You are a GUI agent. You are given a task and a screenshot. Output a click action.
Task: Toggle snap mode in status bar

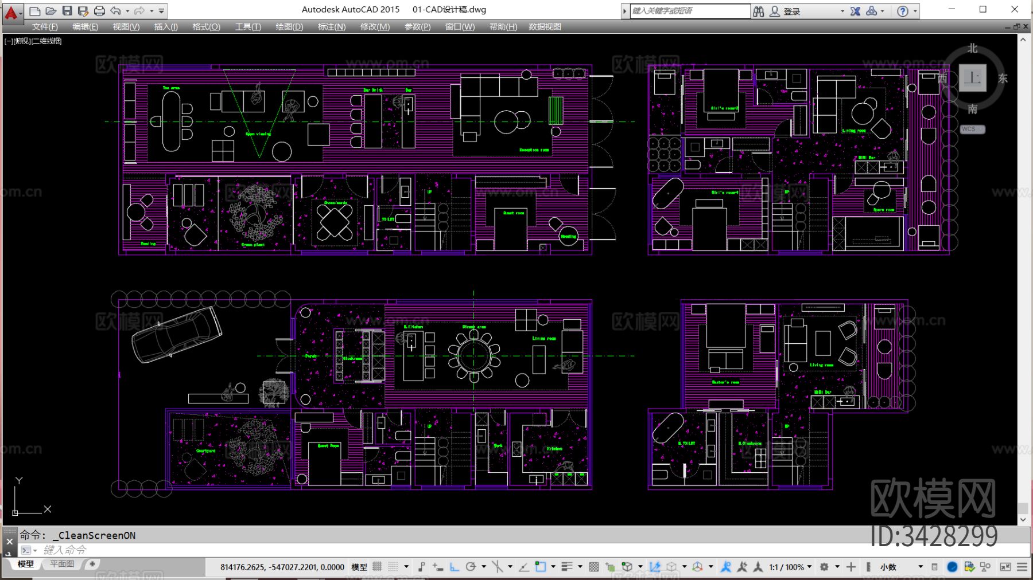[393, 567]
